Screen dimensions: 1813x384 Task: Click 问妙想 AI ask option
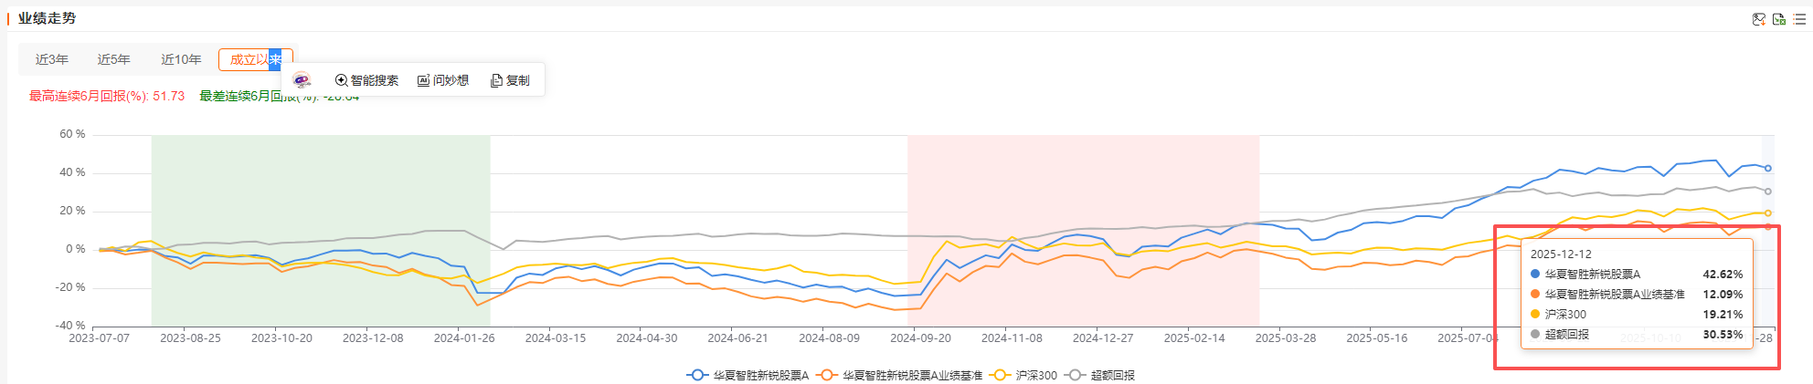(x=443, y=80)
